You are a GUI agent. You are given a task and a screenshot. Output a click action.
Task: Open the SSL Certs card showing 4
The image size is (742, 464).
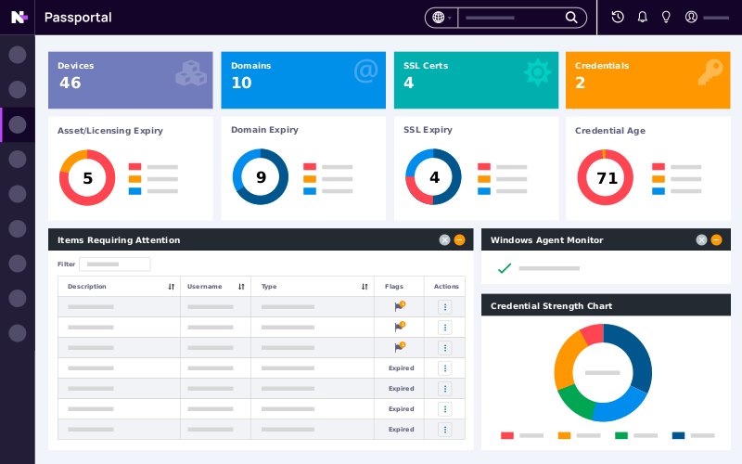point(476,80)
